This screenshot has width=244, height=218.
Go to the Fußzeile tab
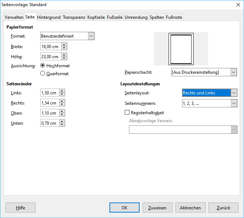tap(115, 17)
